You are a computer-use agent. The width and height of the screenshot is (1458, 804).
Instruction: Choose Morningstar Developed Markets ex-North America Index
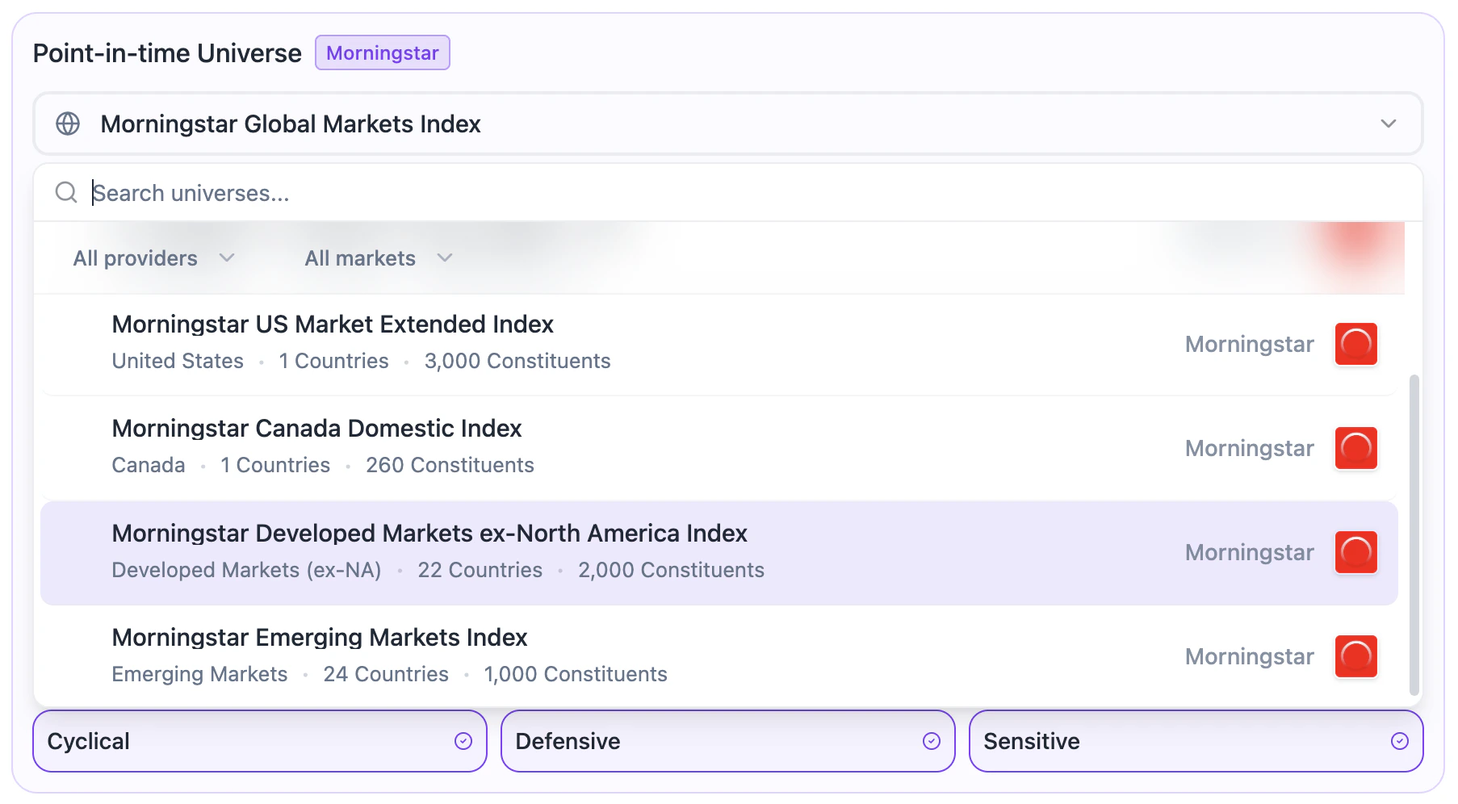coord(719,553)
